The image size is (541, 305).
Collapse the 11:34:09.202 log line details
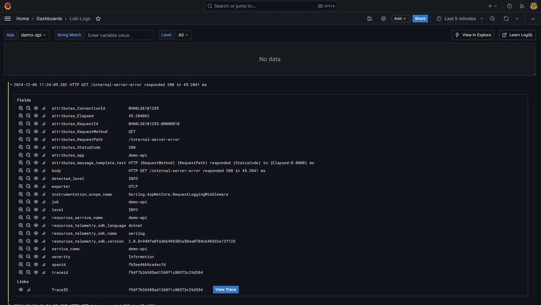11,84
